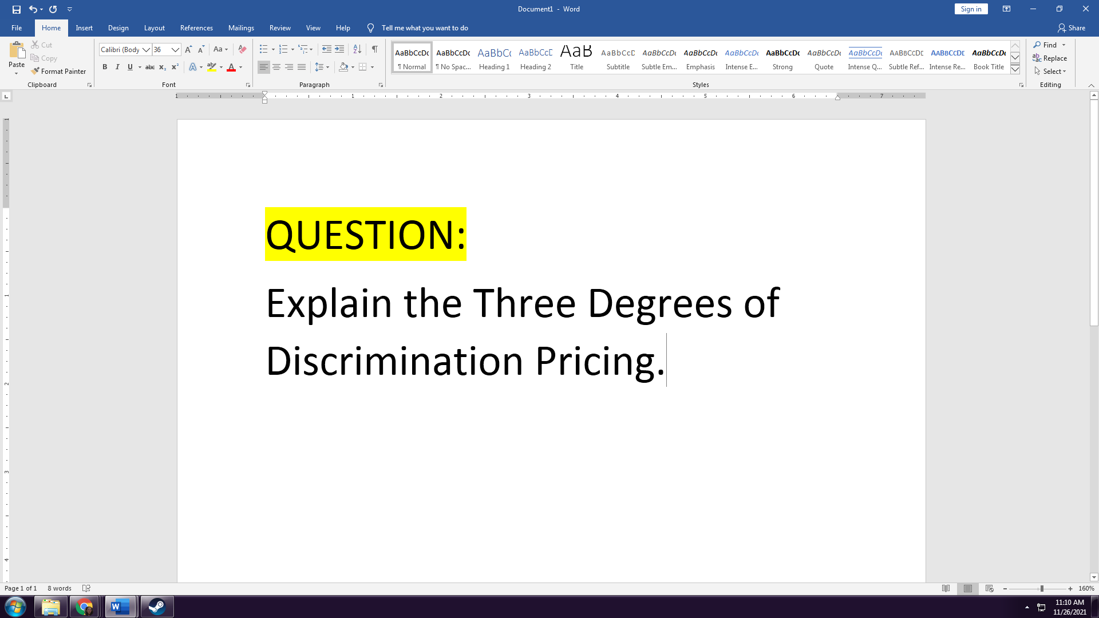Open Windows Start button

15,607
